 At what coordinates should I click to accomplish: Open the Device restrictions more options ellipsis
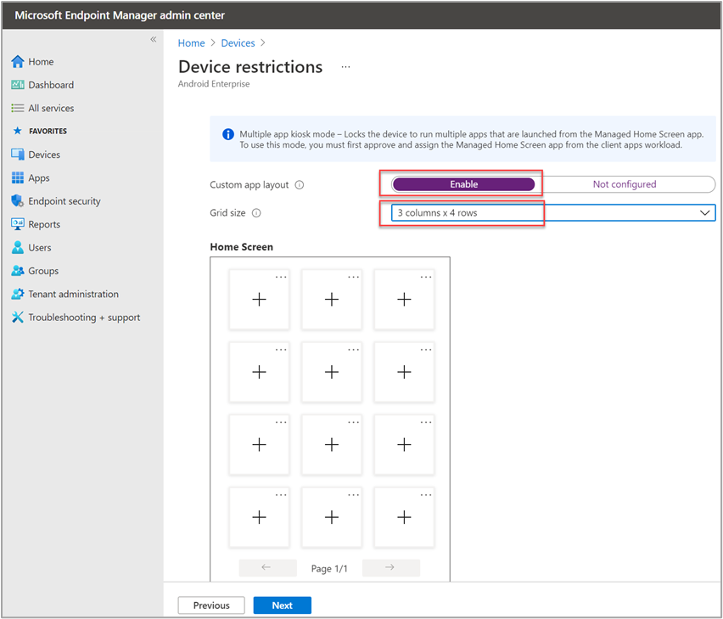tap(345, 66)
